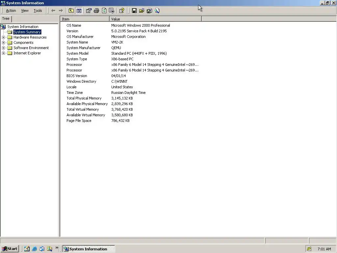Click the value C:\WINNT
The height and width of the screenshot is (253, 337).
[119, 81]
